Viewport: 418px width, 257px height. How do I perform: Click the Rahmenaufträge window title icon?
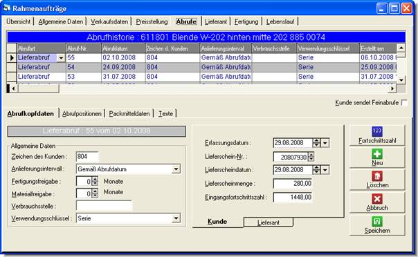point(6,8)
